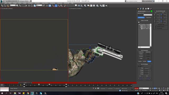Screen dimensions: 169x95
Task: Open the Layer Manager
Action: click(x=85, y=6)
